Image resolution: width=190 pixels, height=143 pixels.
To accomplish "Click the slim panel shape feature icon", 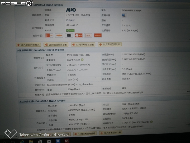I will click(59, 35).
